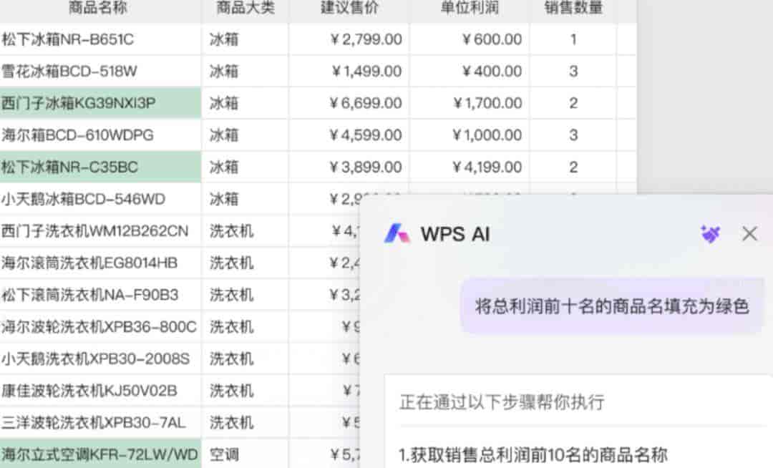Select cell 海尔滚筒洗衣机EG8014HB
Image resolution: width=773 pixels, height=468 pixels.
100,263
